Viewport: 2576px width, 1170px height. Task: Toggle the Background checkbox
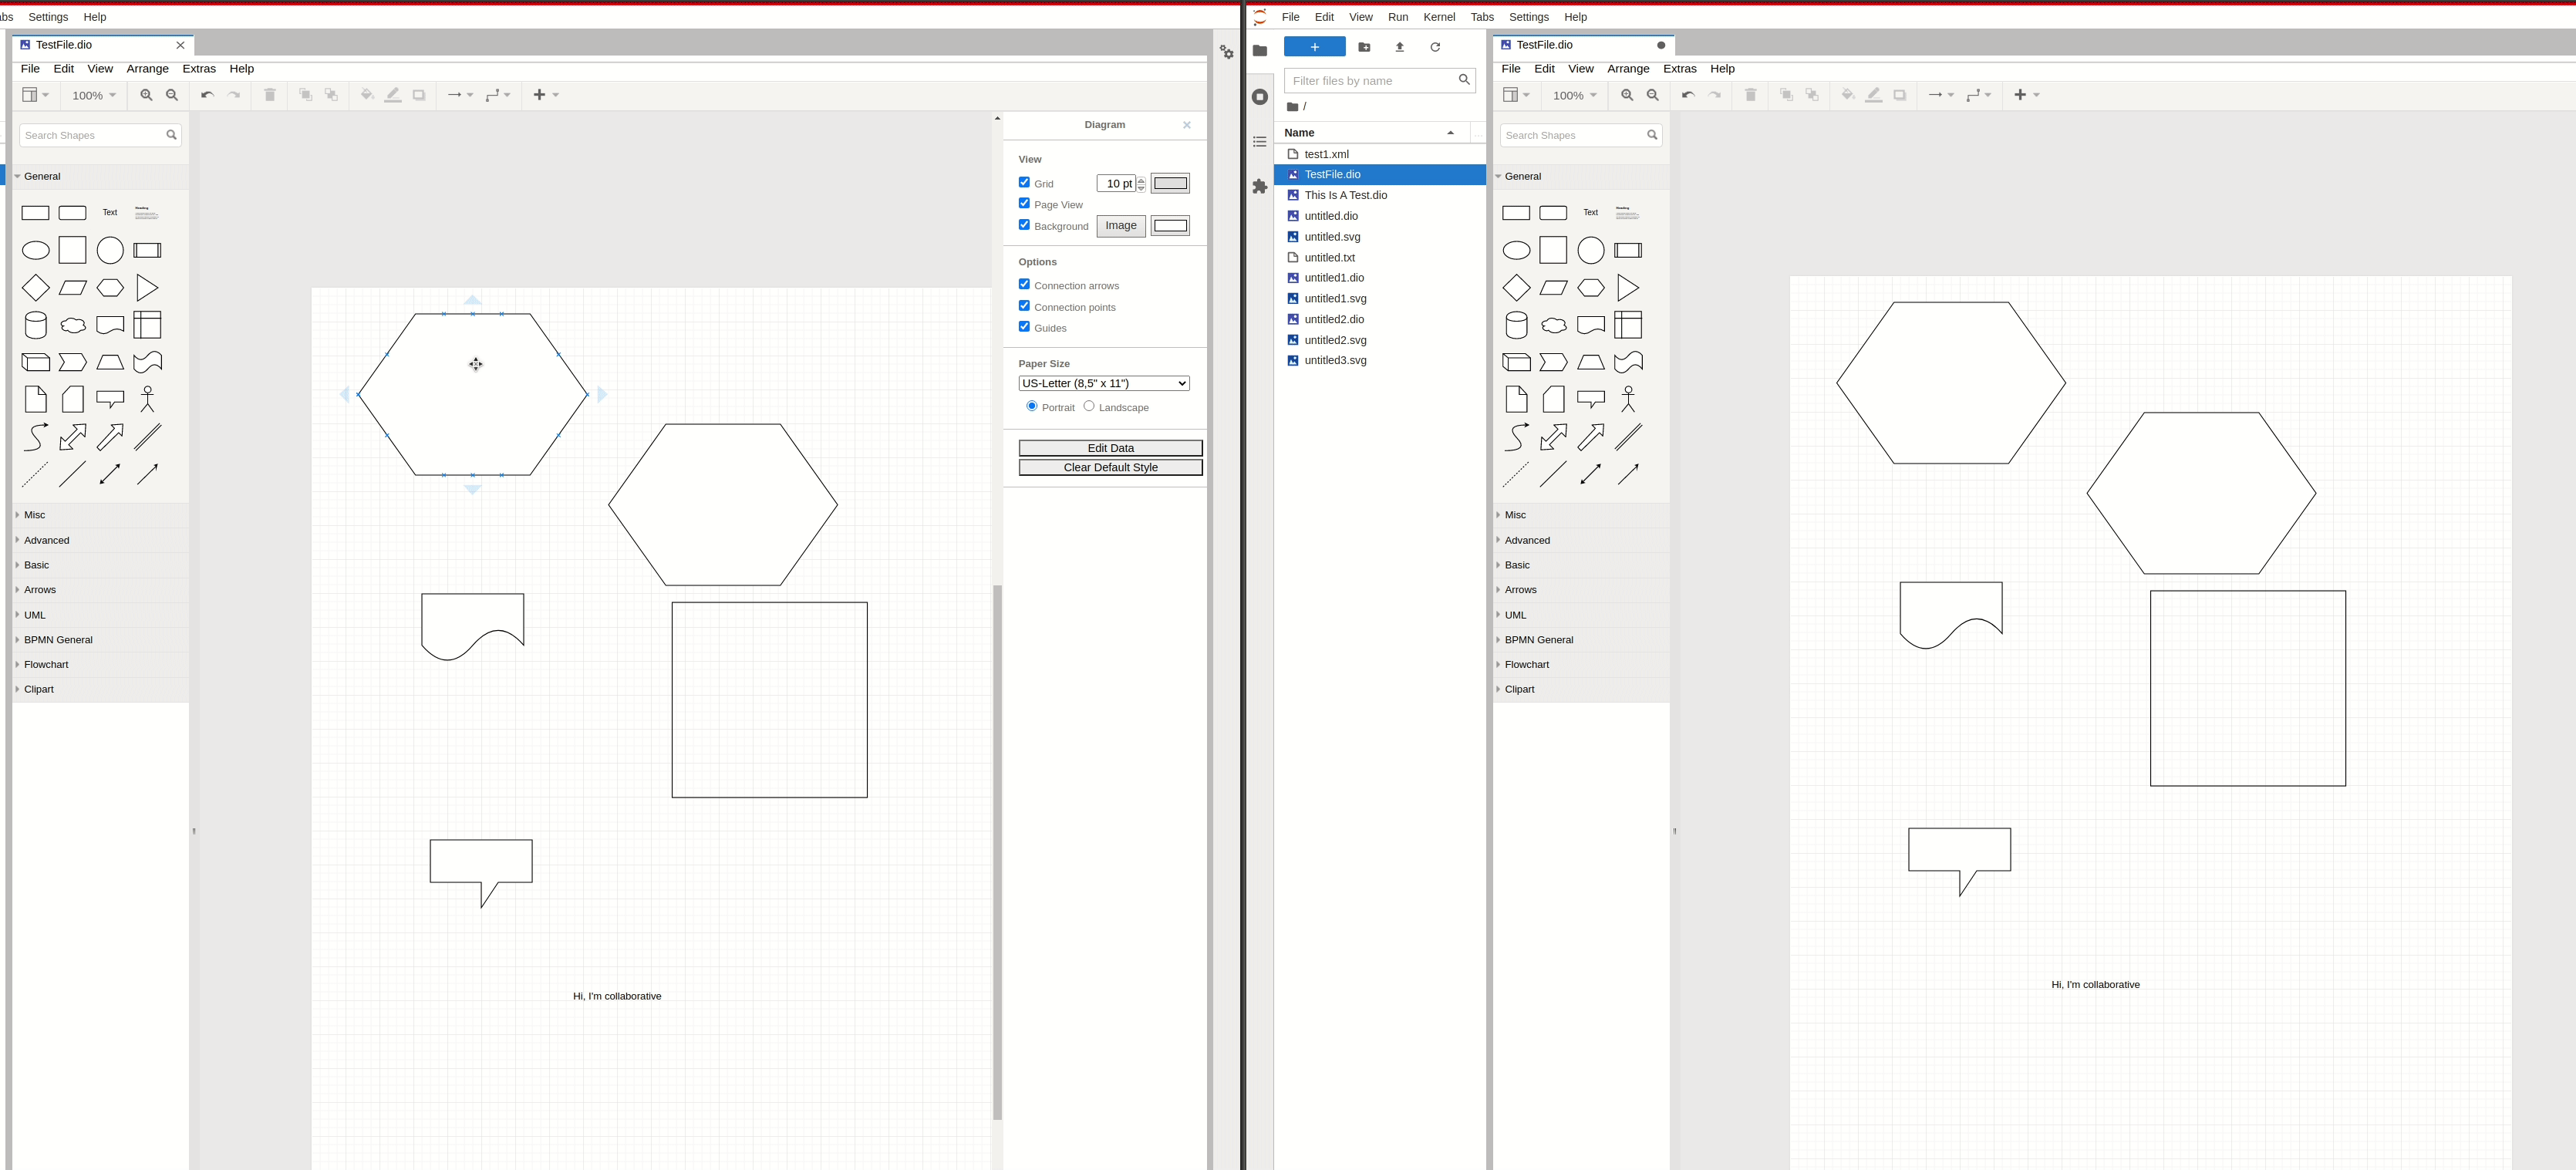tap(1024, 225)
